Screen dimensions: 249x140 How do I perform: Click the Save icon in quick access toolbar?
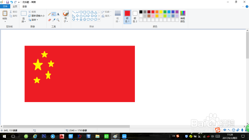(7, 2)
